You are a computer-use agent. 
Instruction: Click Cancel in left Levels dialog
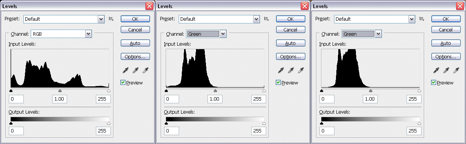tap(135, 30)
